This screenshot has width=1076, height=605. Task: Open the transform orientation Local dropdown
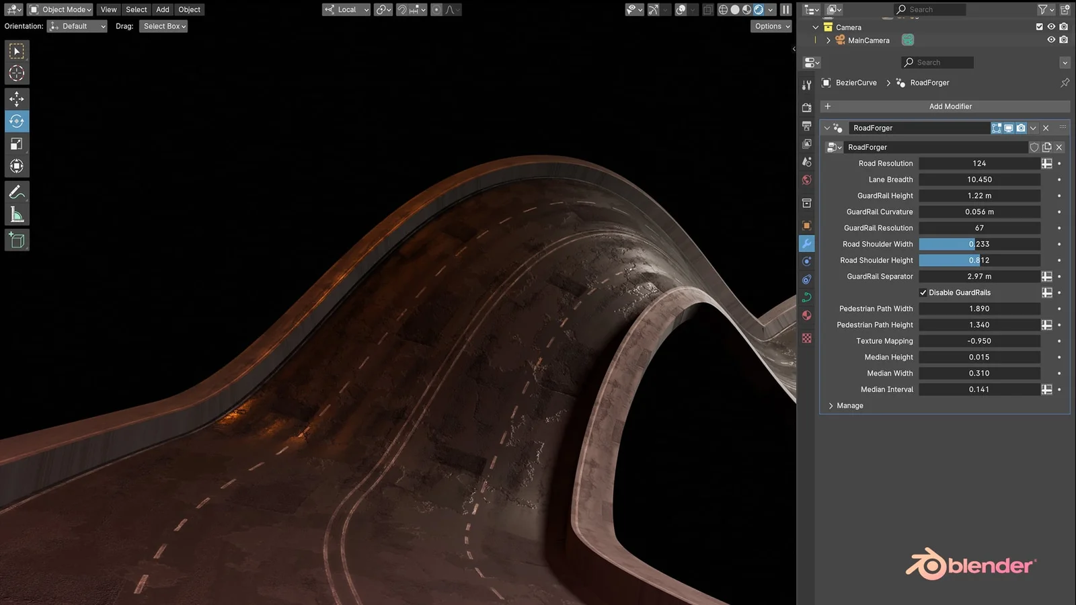click(x=346, y=10)
